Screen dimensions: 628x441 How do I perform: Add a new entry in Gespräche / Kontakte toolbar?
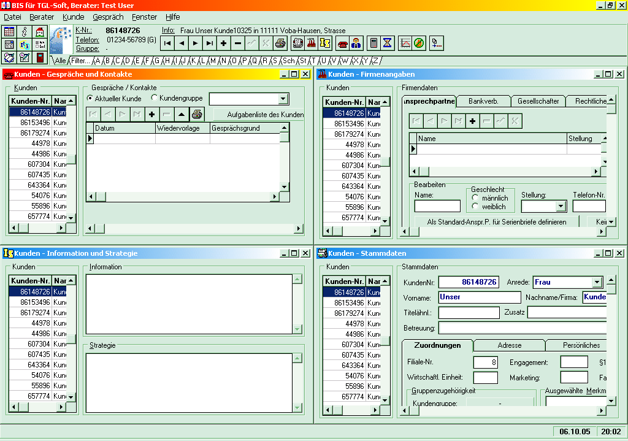pos(152,115)
